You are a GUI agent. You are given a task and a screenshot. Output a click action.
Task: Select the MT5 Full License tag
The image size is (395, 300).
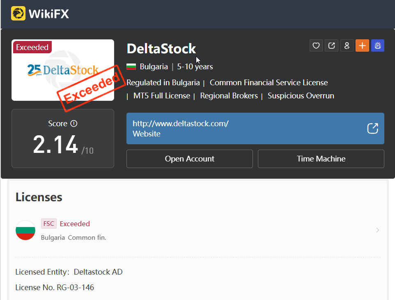click(x=161, y=95)
